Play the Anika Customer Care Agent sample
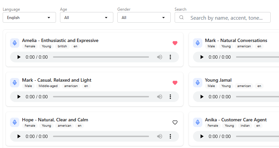Image resolution: width=279 pixels, height=148 pixels. pos(202,136)
